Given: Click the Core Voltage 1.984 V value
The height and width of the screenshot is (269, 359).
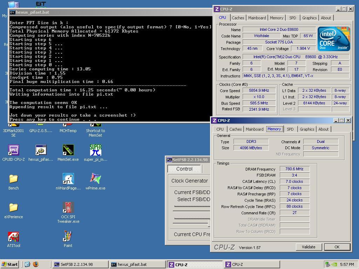Looking at the screenshot, I should coord(303,48).
